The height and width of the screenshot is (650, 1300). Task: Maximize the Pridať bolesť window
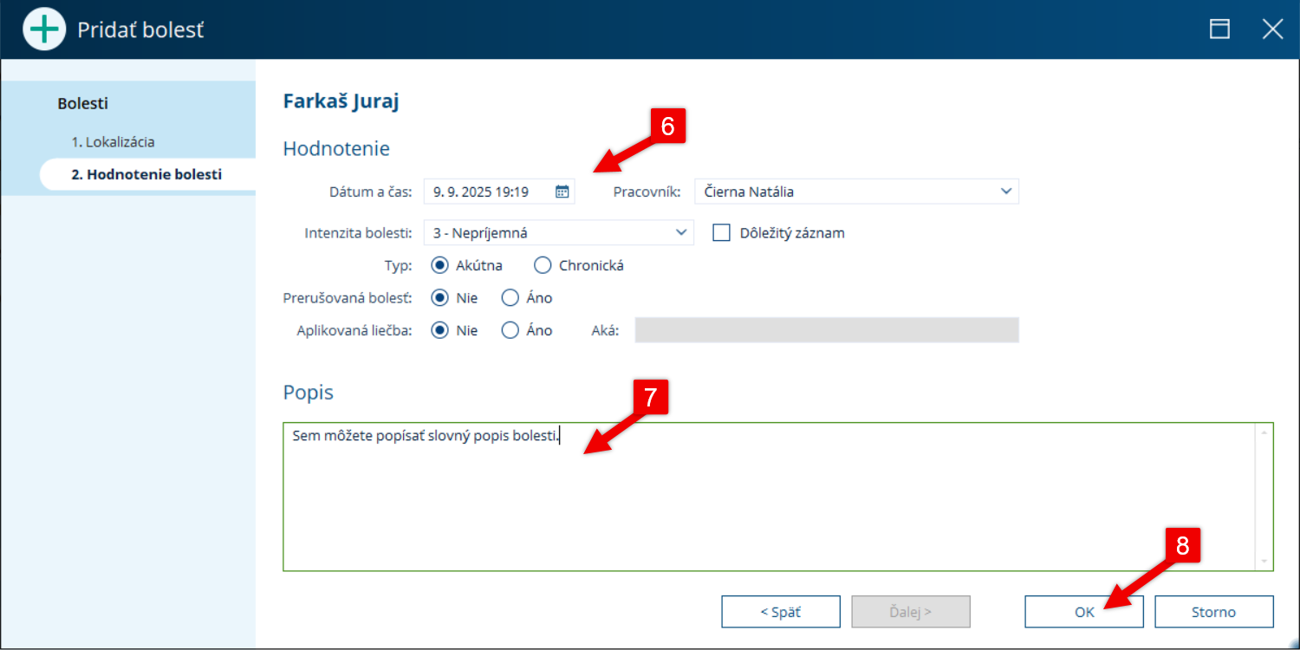(1220, 29)
